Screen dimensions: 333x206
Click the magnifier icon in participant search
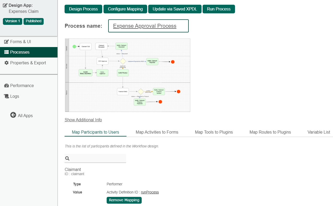(67, 158)
